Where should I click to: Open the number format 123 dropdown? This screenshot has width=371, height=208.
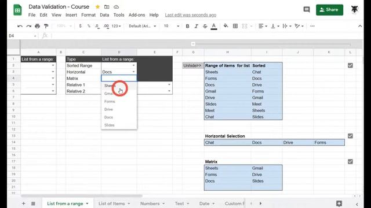click(116, 26)
